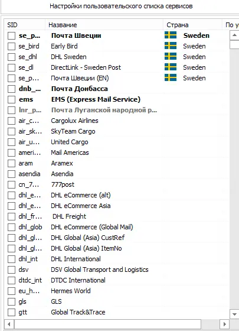Viewport: 239px width, 331px height.
Task: Click the horizontal scrollbar left arrow
Action: click(9, 324)
